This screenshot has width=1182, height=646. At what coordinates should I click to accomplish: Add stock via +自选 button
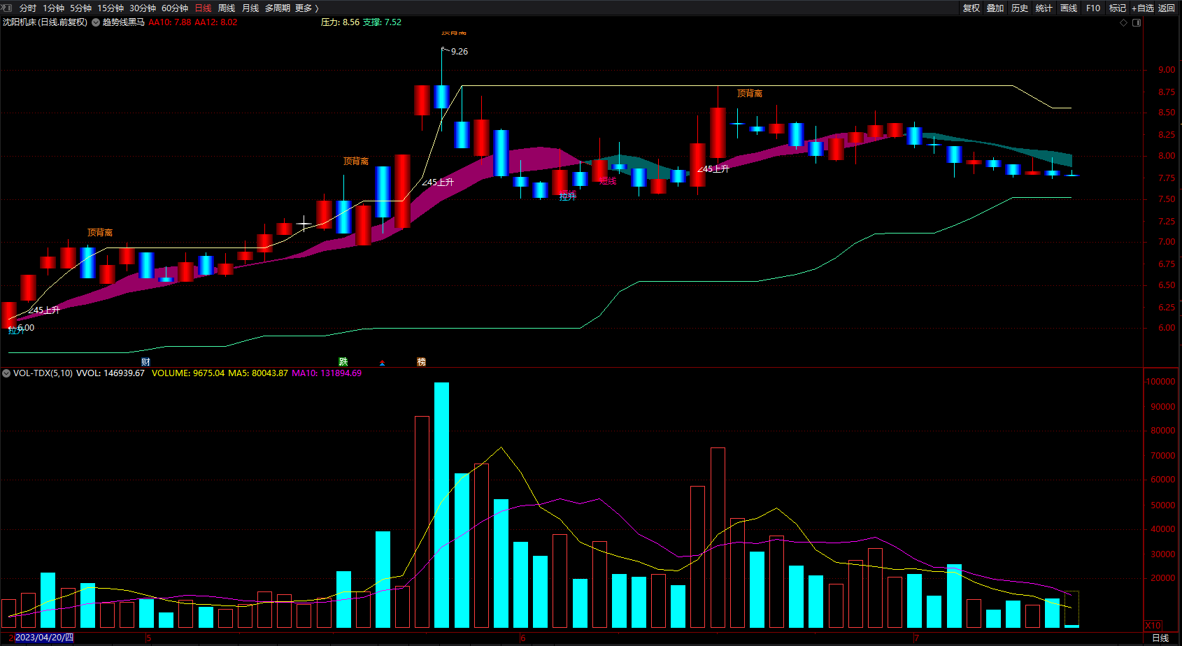pos(1143,8)
